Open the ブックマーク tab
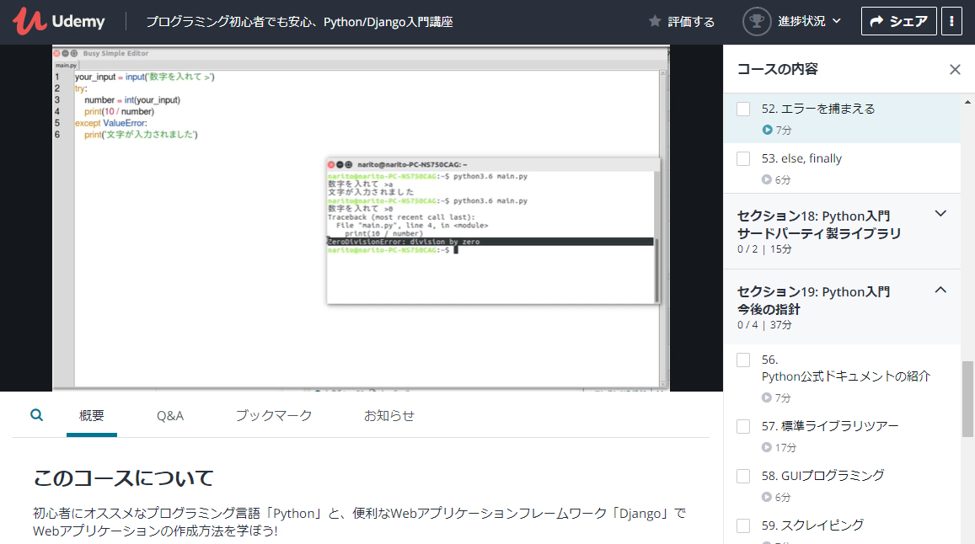The image size is (975, 544). [x=274, y=415]
